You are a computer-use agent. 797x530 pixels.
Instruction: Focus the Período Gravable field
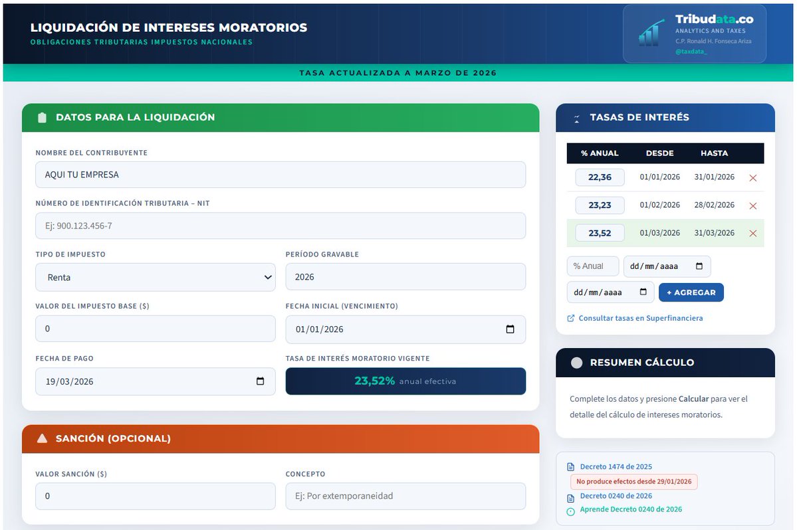(405, 277)
